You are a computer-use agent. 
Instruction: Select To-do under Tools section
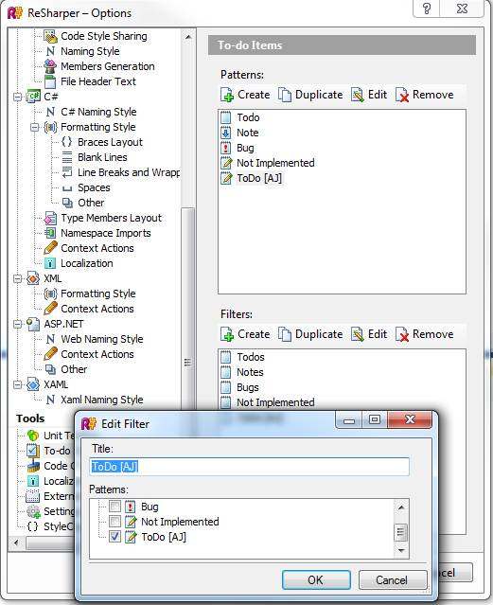click(x=49, y=451)
